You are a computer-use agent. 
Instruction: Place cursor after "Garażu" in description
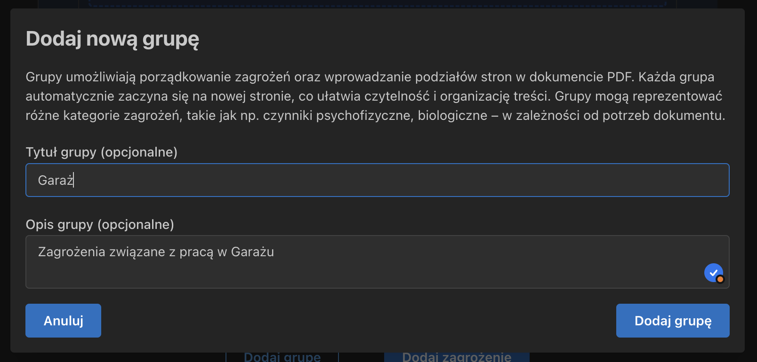(x=274, y=252)
